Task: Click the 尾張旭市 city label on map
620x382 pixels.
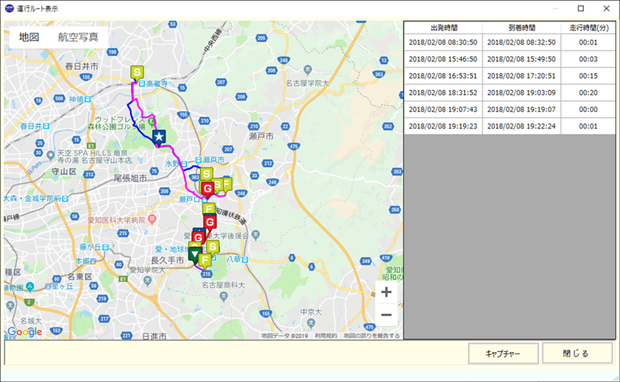Action: point(131,178)
